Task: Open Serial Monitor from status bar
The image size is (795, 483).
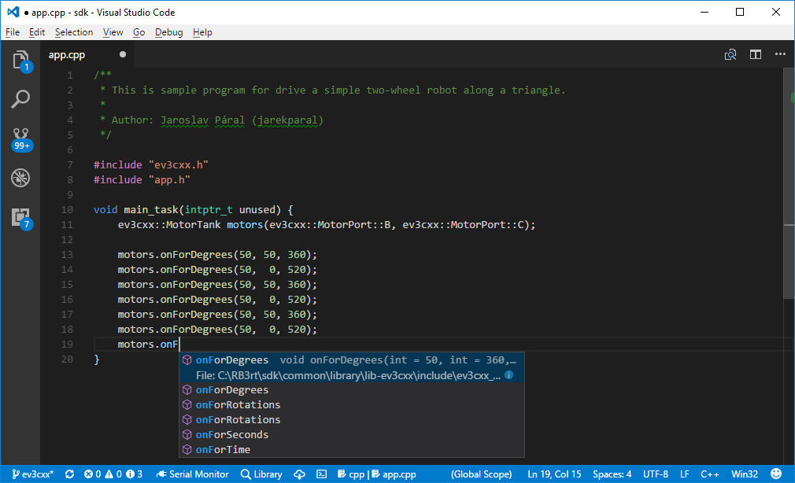Action: tap(192, 474)
